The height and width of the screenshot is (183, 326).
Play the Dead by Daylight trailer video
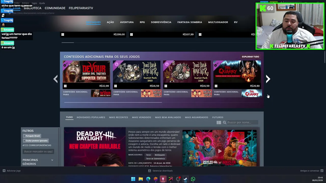tap(220, 151)
